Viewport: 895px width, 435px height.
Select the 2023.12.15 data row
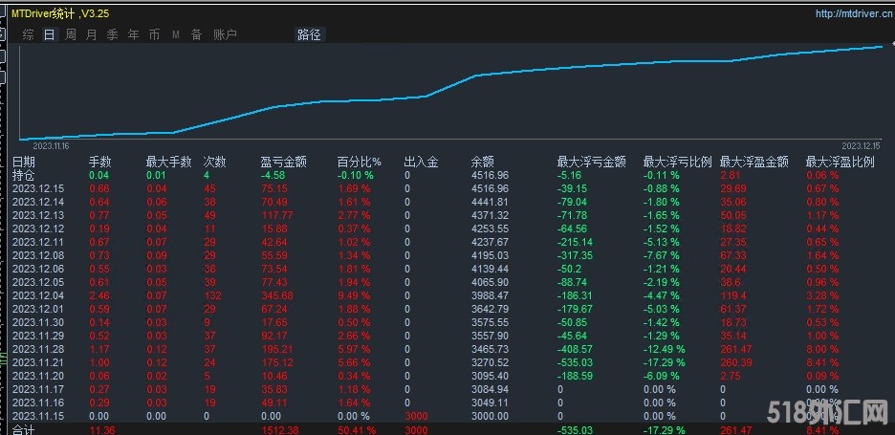point(38,188)
